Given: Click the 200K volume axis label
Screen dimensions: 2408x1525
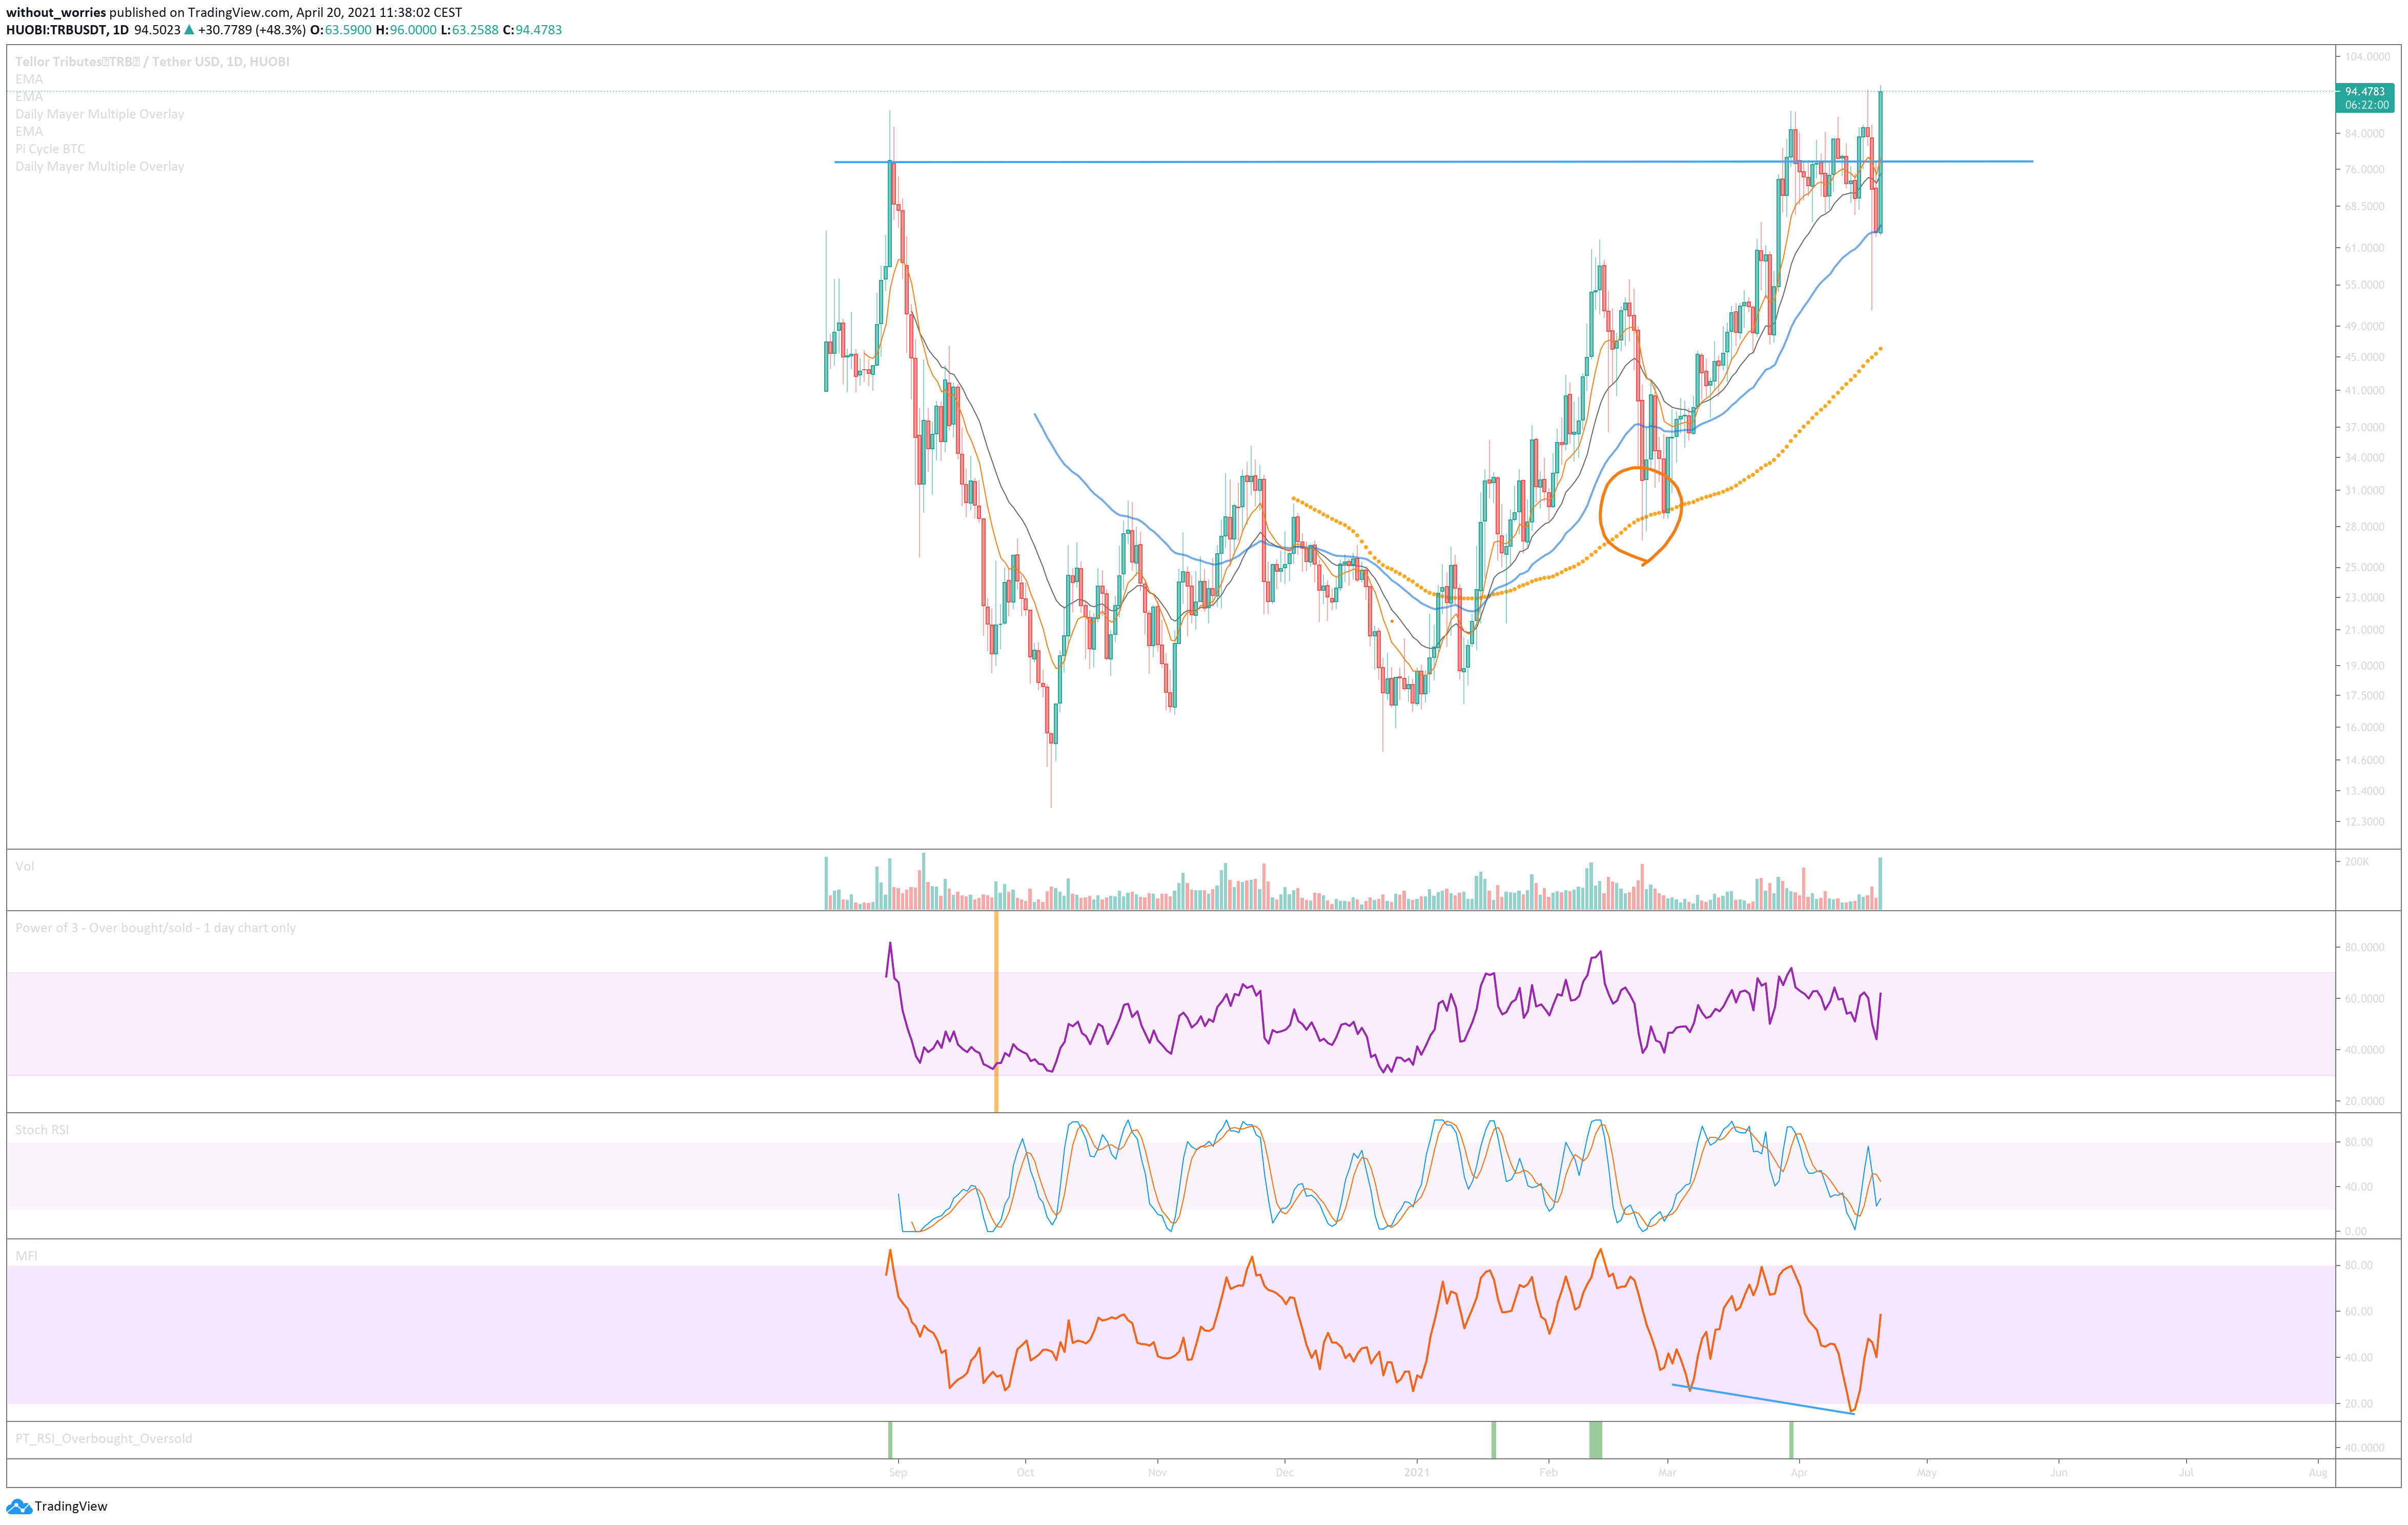Looking at the screenshot, I should (2357, 862).
